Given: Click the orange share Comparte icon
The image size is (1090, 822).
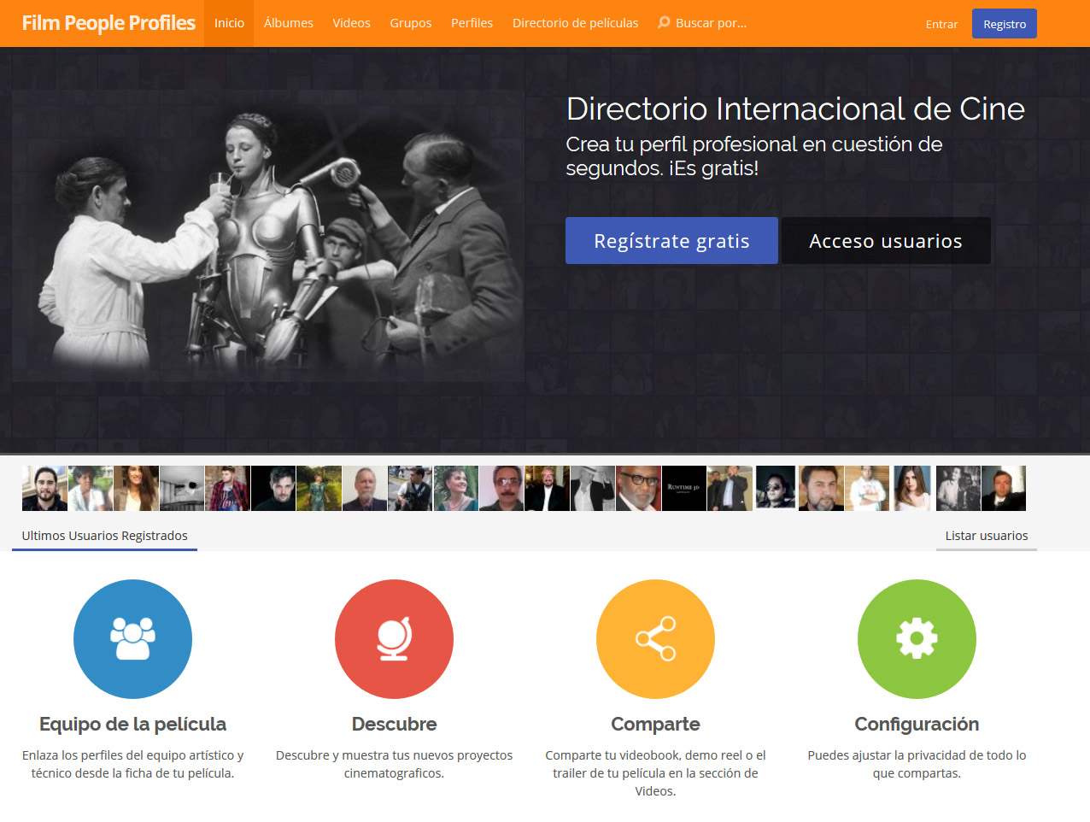Looking at the screenshot, I should (x=655, y=639).
